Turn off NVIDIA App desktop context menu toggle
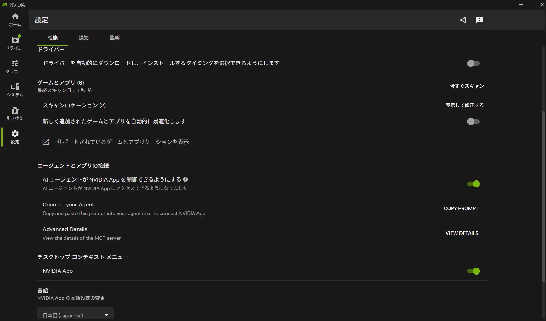This screenshot has width=546, height=321. pyautogui.click(x=473, y=271)
